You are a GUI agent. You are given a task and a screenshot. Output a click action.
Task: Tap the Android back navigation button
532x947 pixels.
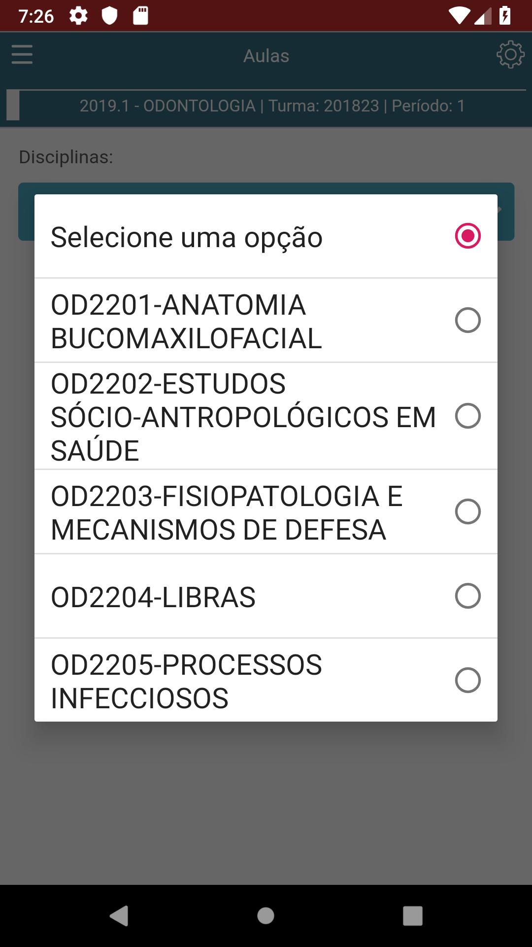[x=119, y=916]
